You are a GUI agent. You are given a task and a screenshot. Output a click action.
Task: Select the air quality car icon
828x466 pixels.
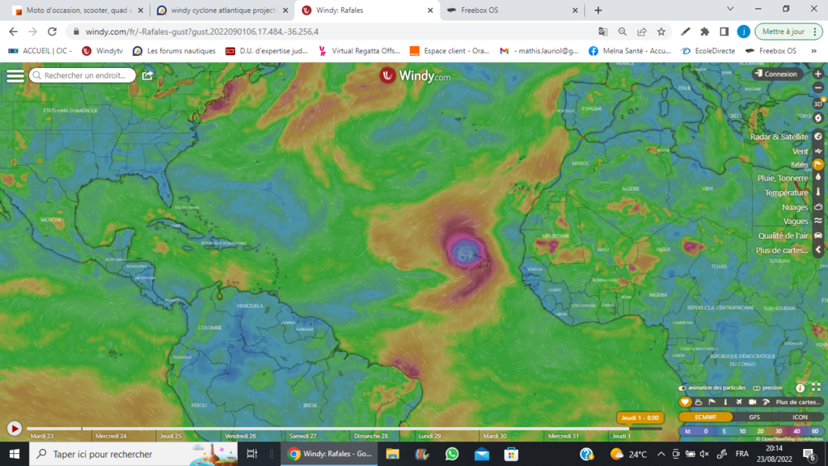818,235
